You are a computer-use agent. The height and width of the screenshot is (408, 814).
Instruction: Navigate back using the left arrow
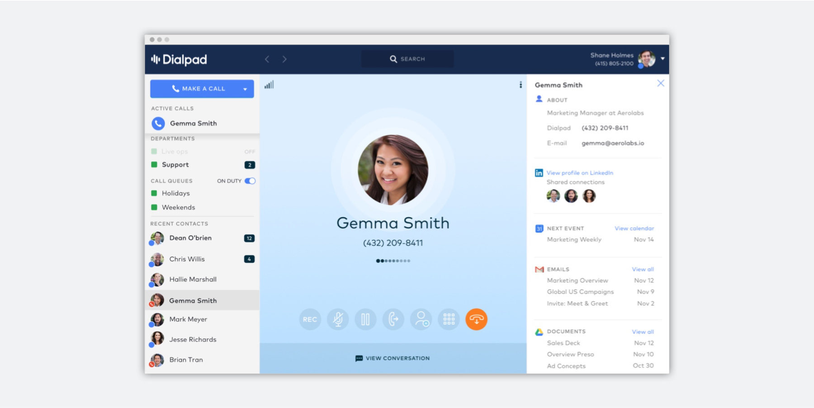coord(267,59)
